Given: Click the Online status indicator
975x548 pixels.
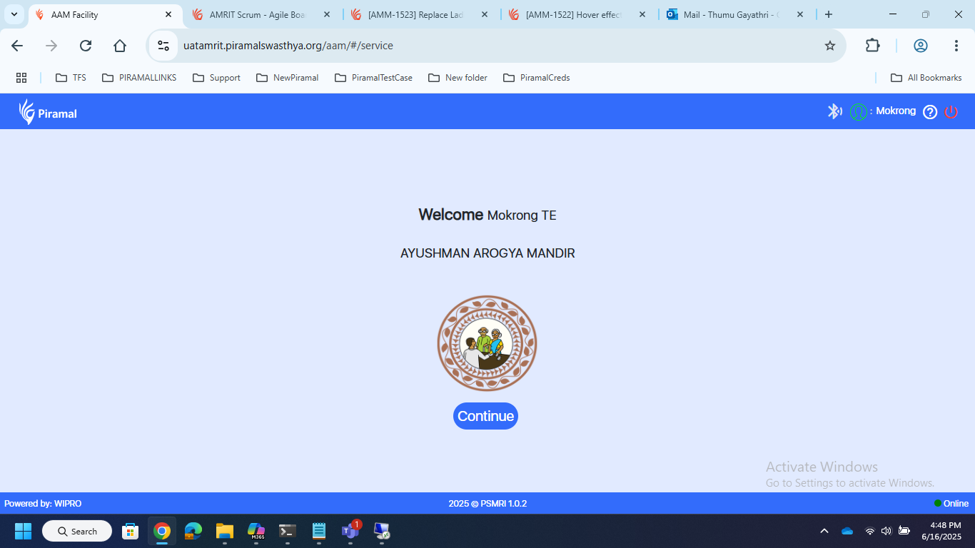Looking at the screenshot, I should pyautogui.click(x=951, y=504).
